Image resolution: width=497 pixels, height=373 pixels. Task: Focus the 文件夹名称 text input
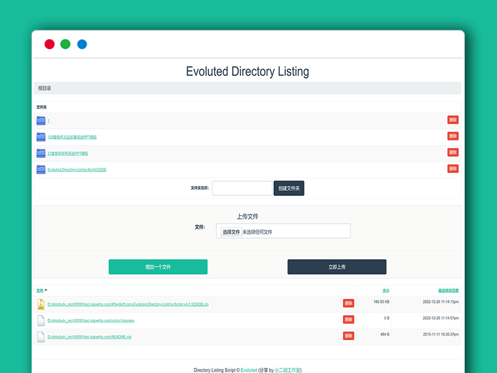pyautogui.click(x=242, y=188)
